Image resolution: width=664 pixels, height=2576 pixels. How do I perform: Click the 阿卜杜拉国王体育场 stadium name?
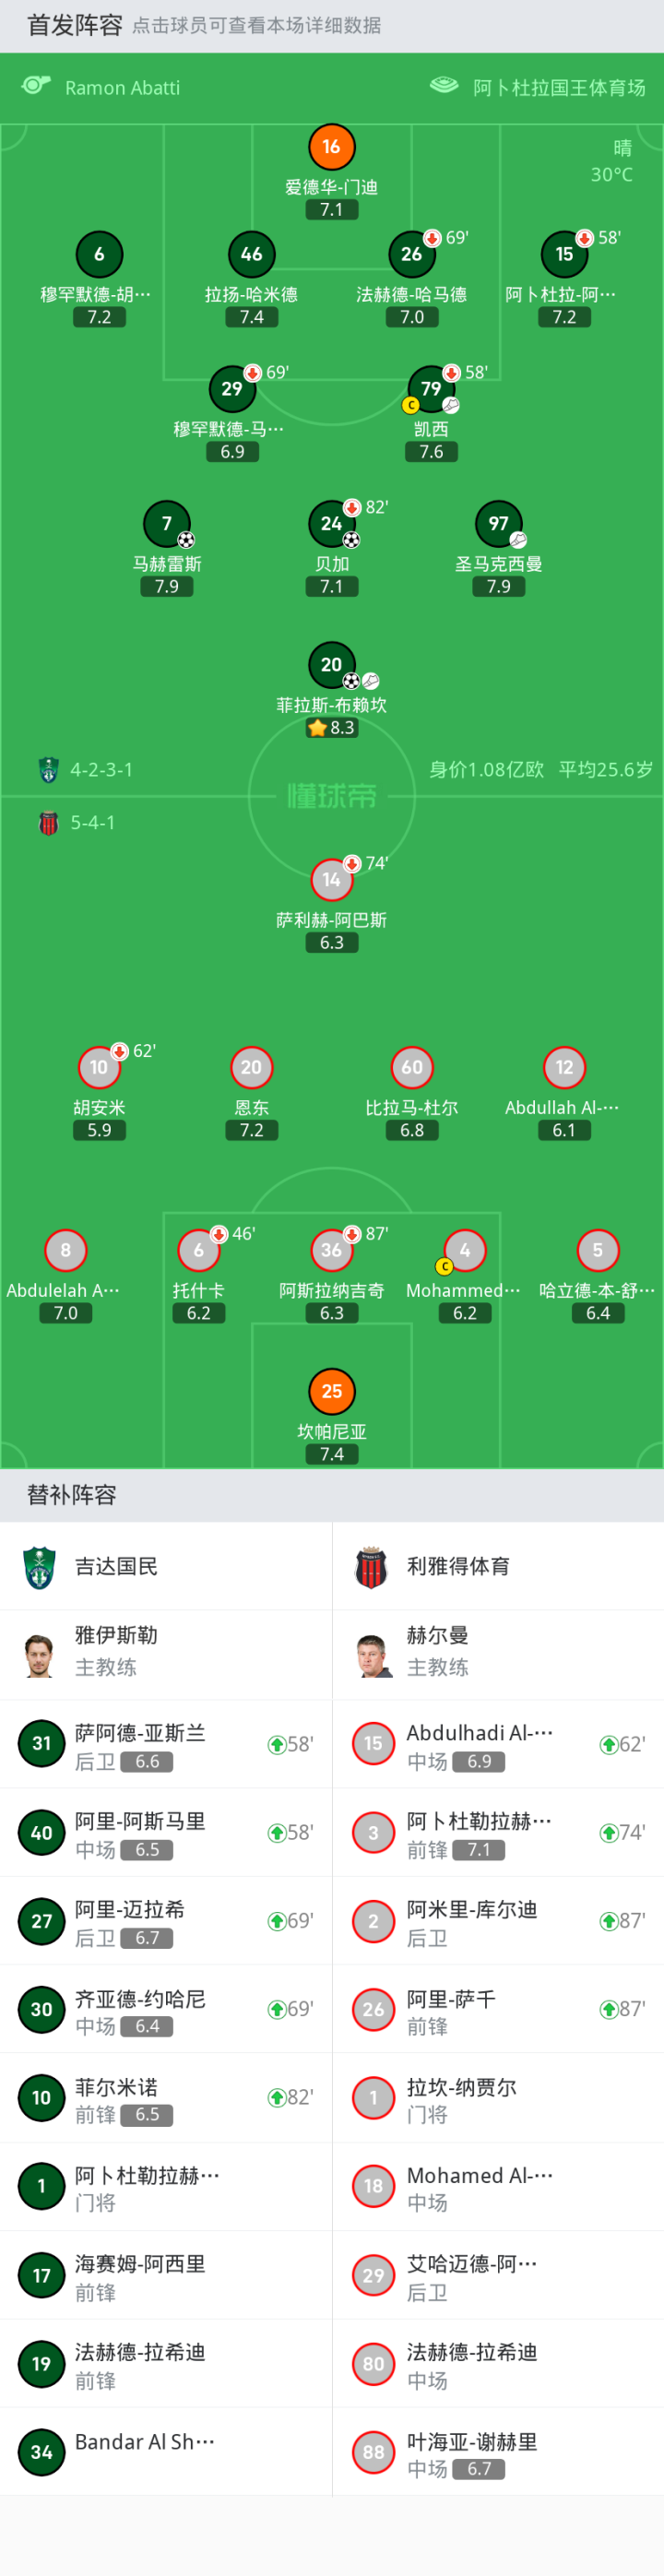pyautogui.click(x=559, y=88)
